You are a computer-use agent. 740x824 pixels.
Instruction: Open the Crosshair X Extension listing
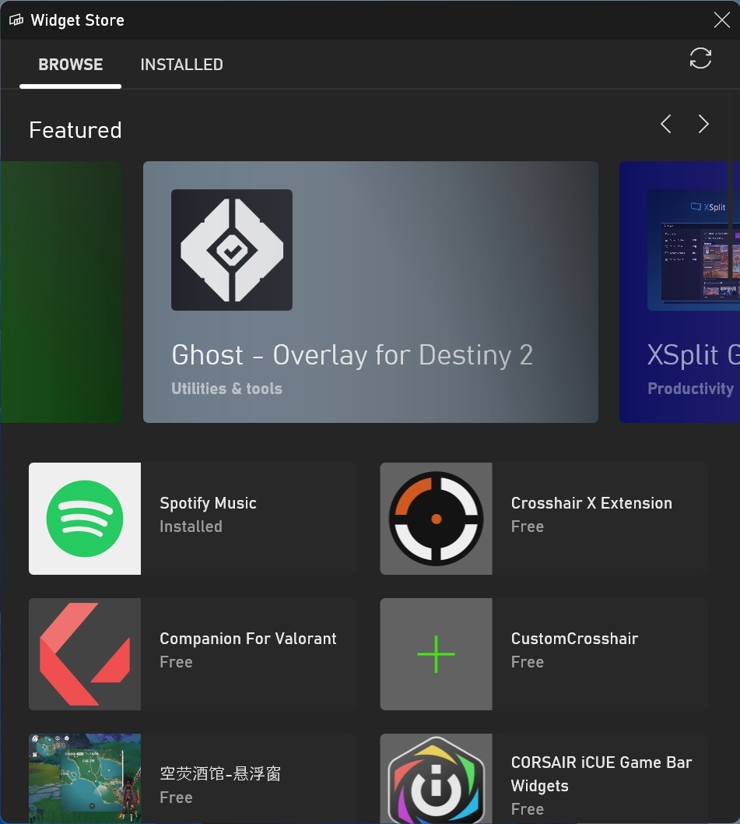(591, 503)
